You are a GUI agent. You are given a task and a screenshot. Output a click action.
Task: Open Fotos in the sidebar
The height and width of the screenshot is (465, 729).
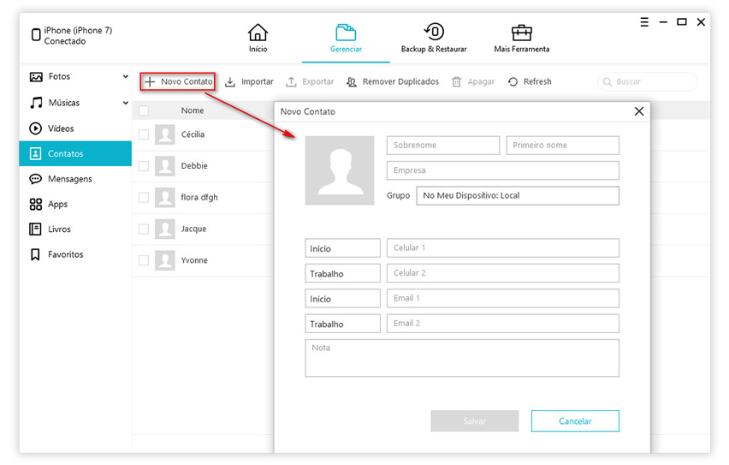[x=59, y=76]
